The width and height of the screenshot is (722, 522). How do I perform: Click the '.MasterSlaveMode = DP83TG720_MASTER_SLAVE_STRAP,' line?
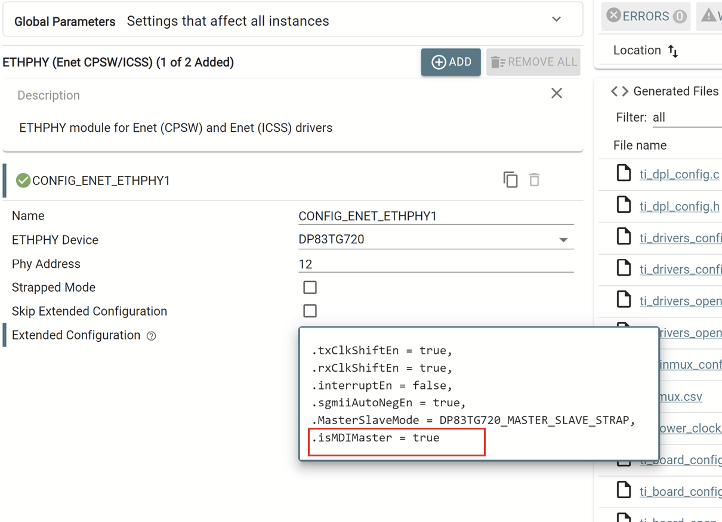(473, 420)
